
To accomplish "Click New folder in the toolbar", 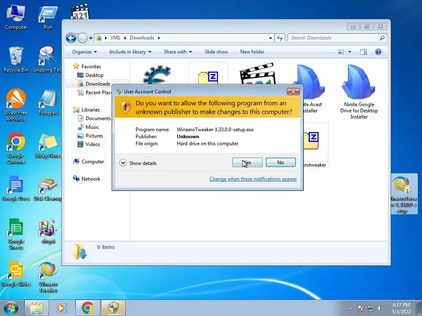I will click(252, 52).
